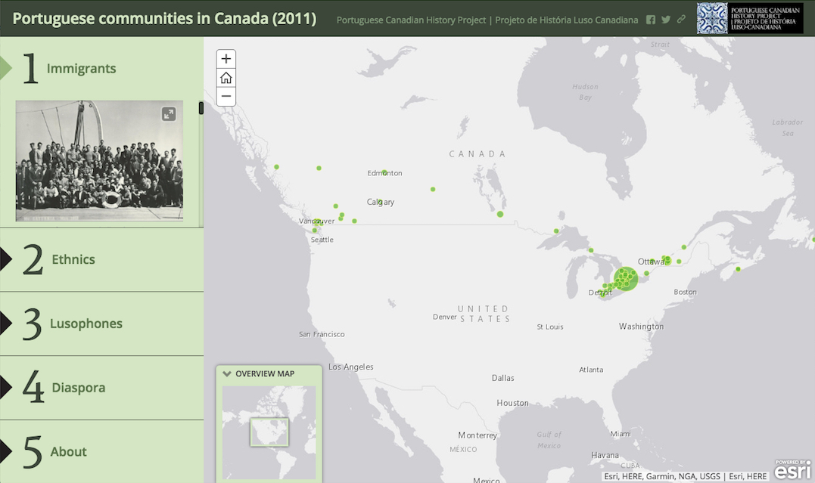Share the map on Facebook
Image resolution: width=815 pixels, height=483 pixels.
click(651, 20)
